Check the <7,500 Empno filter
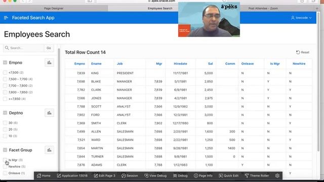Screen dimensions: 324x182 (5, 73)
